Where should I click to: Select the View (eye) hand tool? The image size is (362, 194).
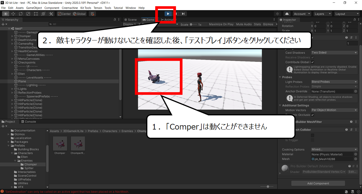[6, 14]
